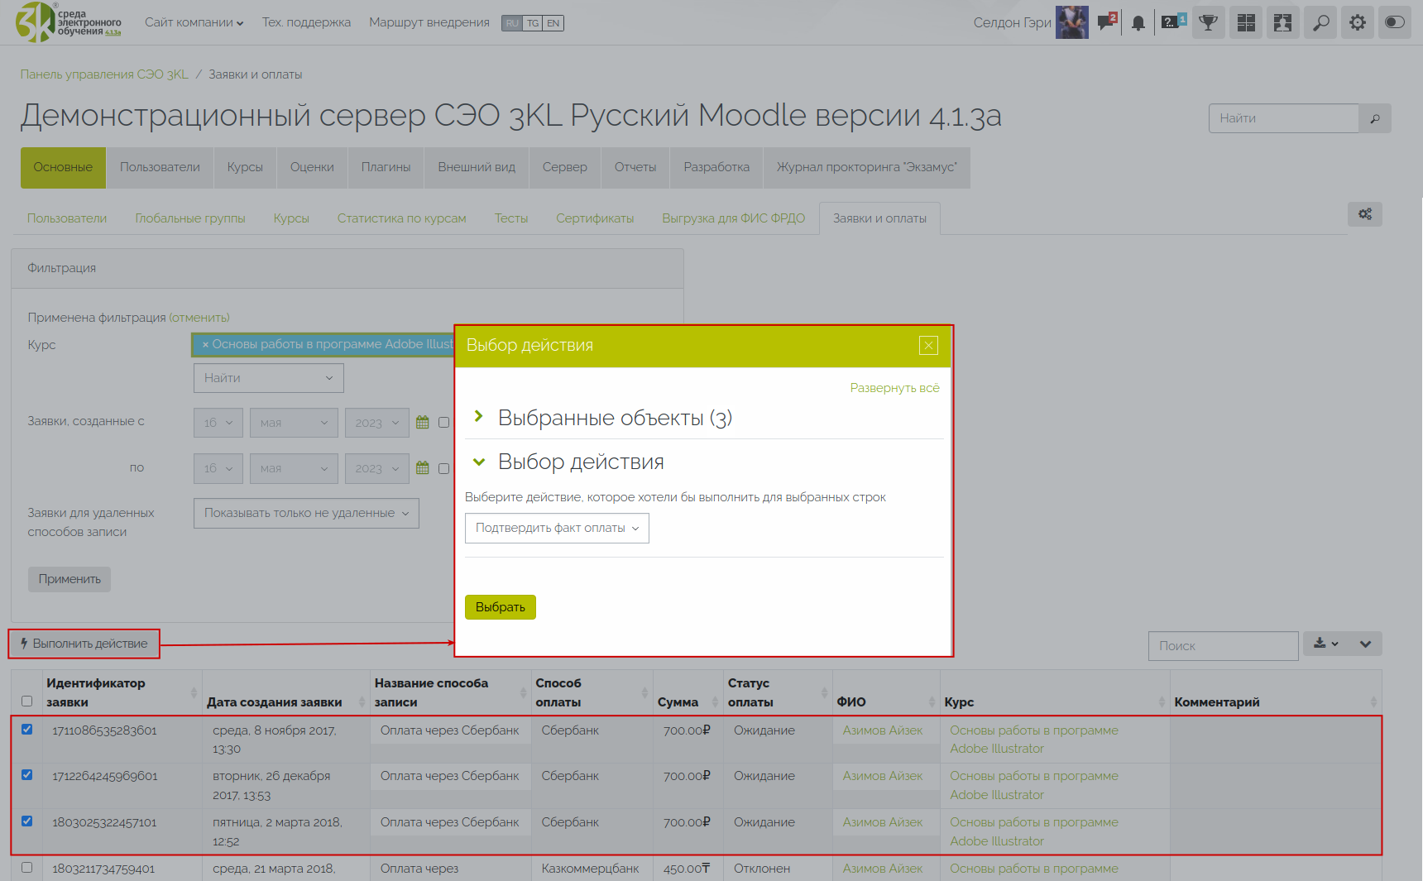Image resolution: width=1423 pixels, height=881 pixels.
Task: Tick the checkbox for row 1803211734759401
Action: [27, 868]
